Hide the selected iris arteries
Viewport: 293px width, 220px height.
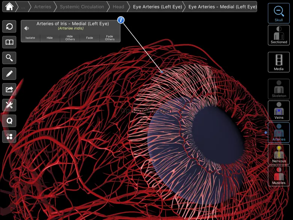click(50, 38)
